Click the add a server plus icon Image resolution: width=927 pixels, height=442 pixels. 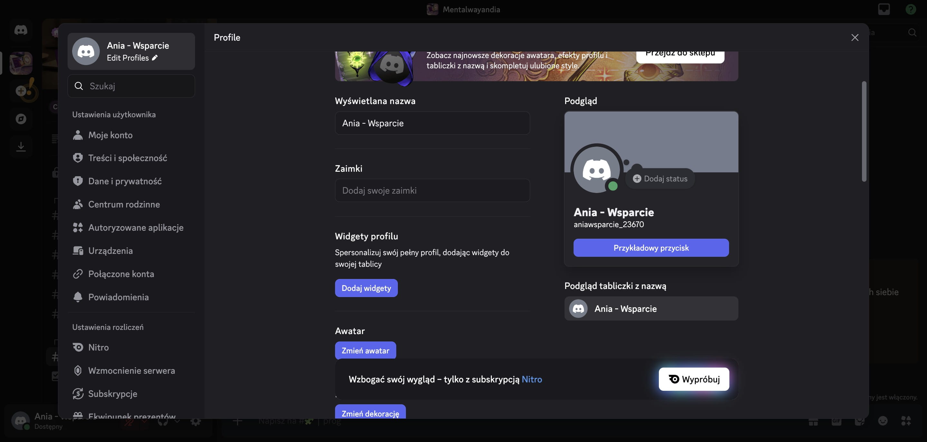coord(21,91)
